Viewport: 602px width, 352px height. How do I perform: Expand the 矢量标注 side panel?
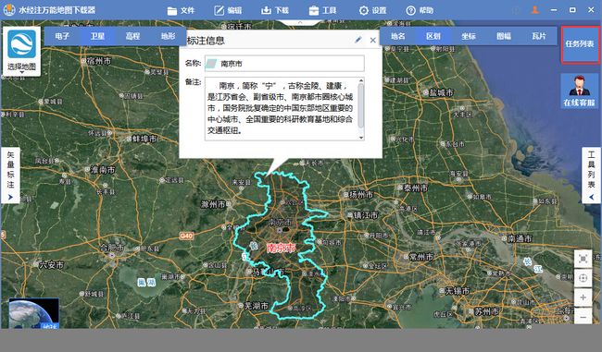tap(10, 176)
